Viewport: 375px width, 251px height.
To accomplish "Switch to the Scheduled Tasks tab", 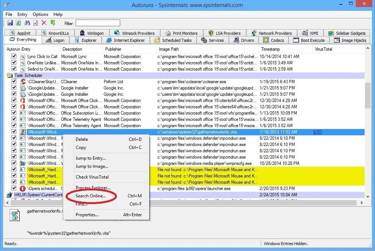I will (174, 40).
